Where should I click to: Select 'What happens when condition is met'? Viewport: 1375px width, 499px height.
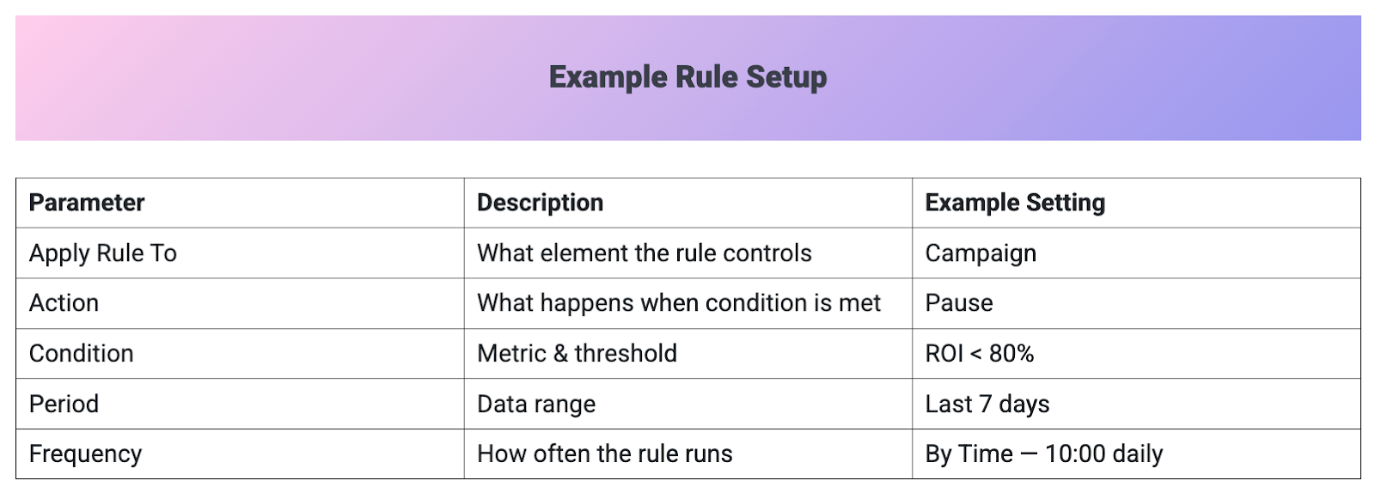(679, 303)
